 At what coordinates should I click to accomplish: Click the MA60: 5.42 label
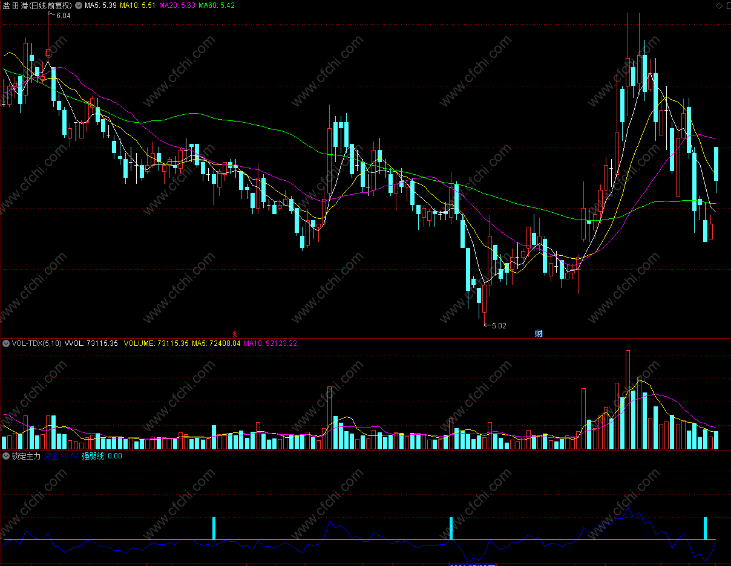217,5
